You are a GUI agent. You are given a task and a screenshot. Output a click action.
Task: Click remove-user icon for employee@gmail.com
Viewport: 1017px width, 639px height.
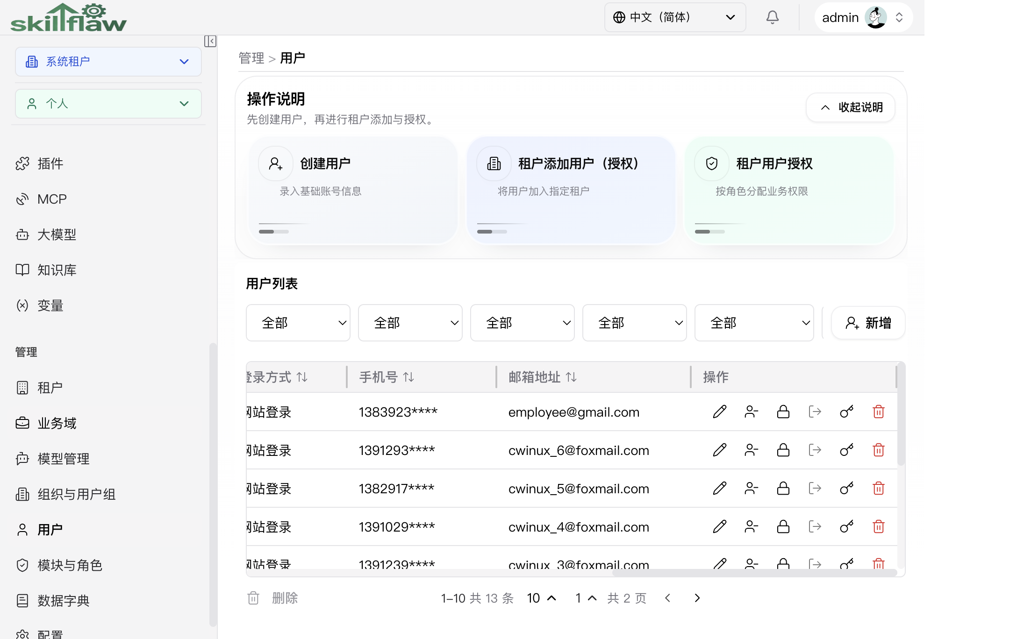(752, 412)
